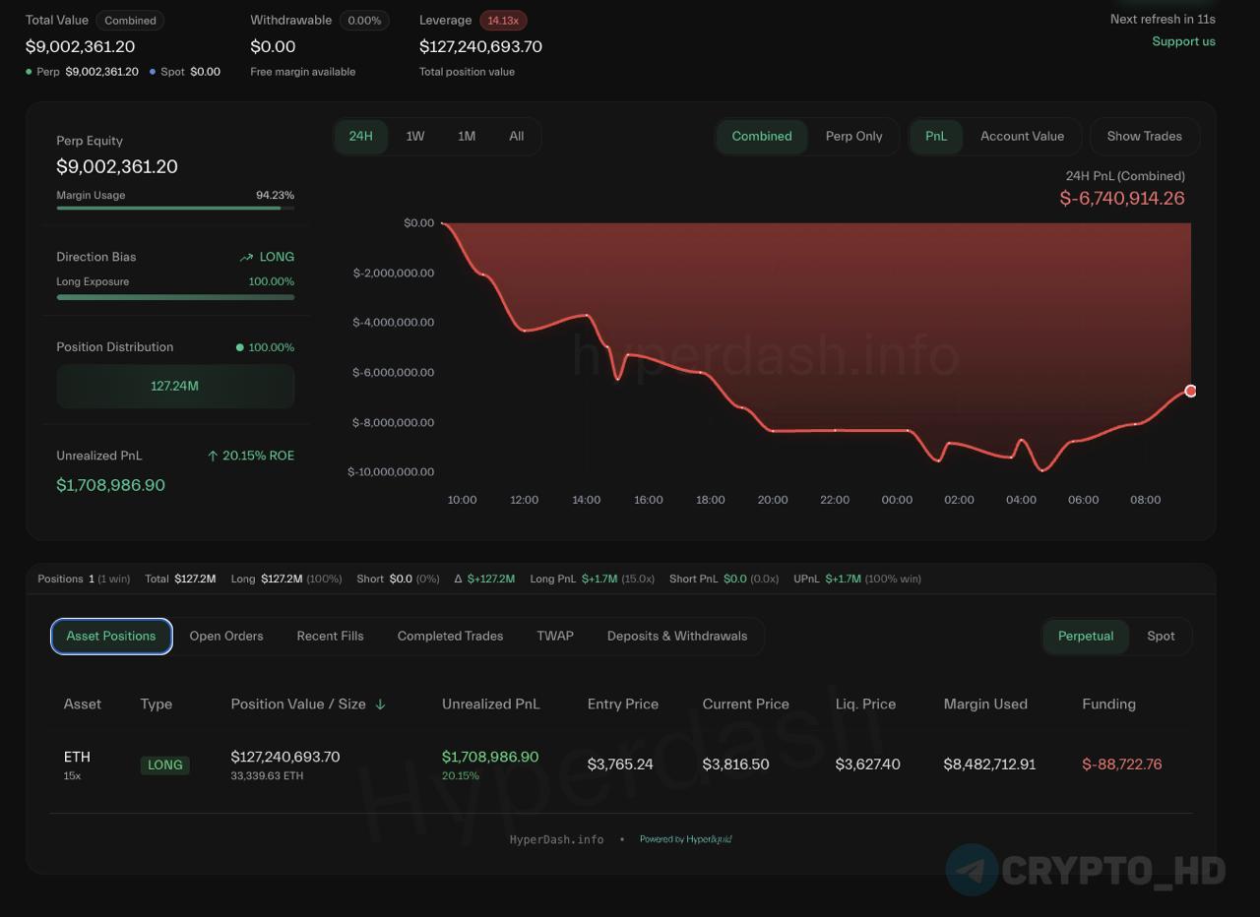This screenshot has height=917, width=1260.
Task: Click Unrealized PnL $1,708,986.90 in left panel
Action: 110,485
